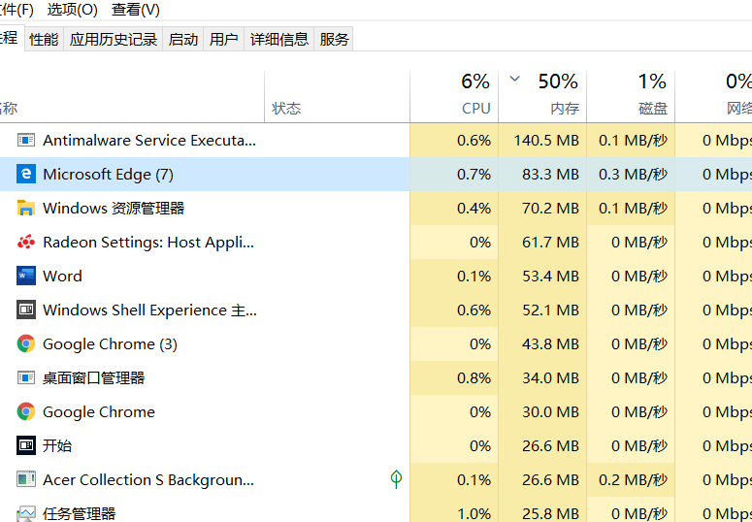Click the 开始 process icon

(26, 446)
